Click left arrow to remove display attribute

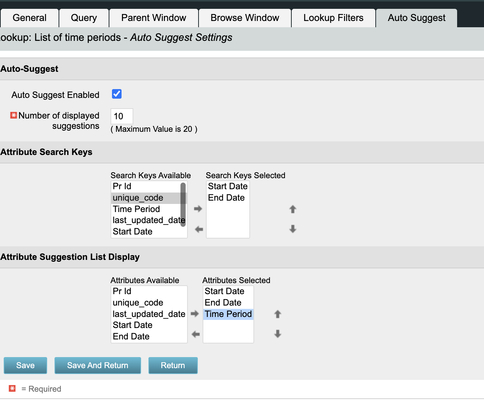pos(196,334)
